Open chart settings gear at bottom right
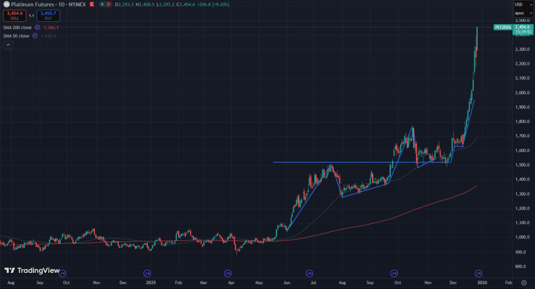Image resolution: width=535 pixels, height=289 pixels. click(x=524, y=281)
